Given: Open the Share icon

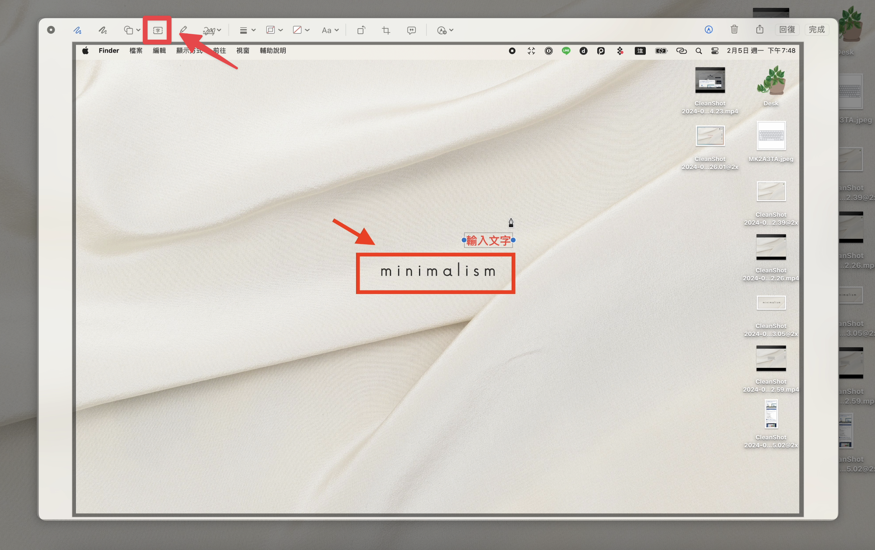Looking at the screenshot, I should (760, 29).
